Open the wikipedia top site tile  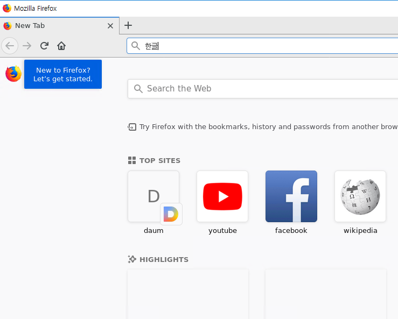click(x=360, y=196)
